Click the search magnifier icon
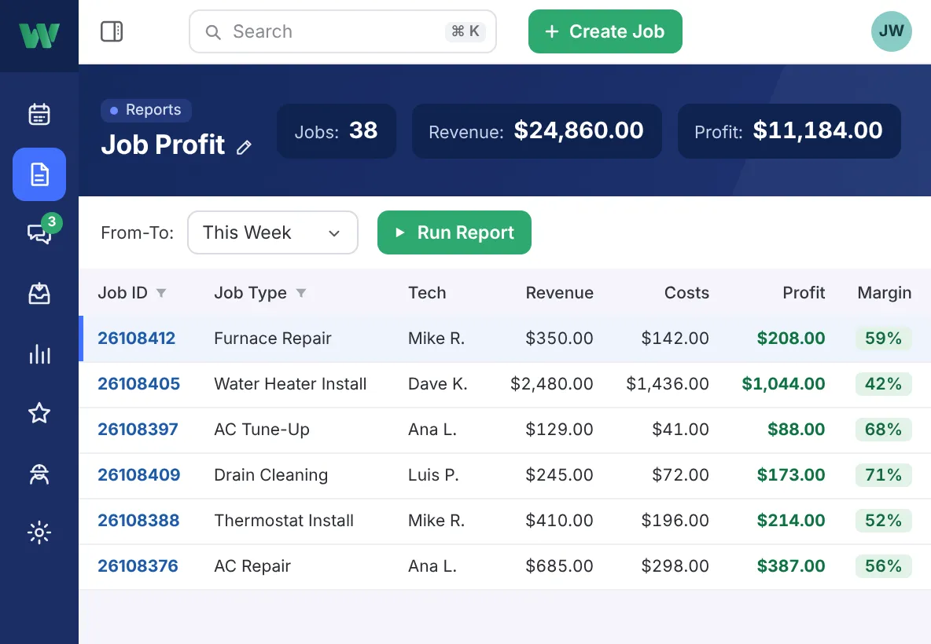Viewport: 931px width, 644px height. [213, 32]
